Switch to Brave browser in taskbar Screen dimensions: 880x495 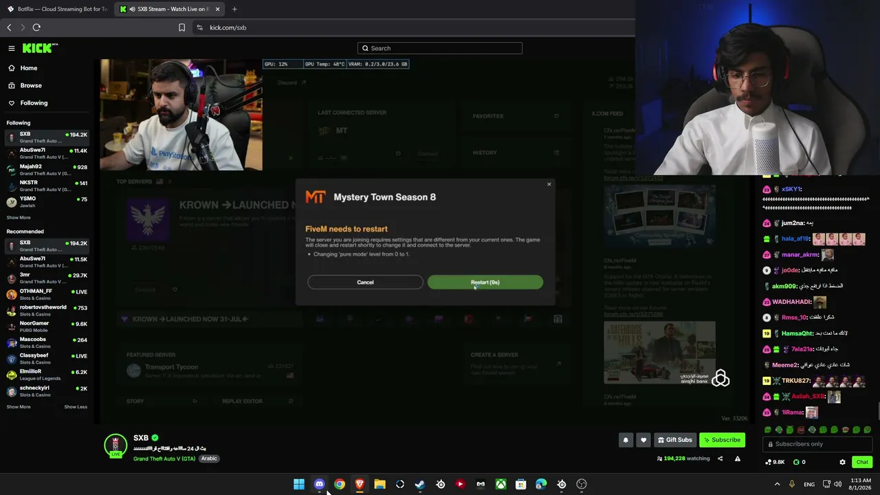[x=360, y=484]
